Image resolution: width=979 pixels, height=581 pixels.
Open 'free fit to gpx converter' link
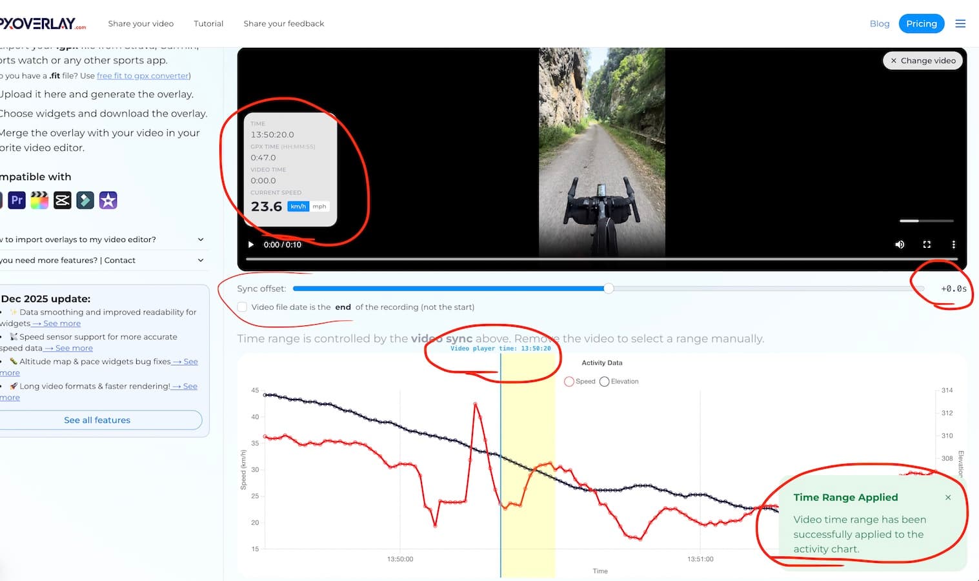click(x=143, y=76)
